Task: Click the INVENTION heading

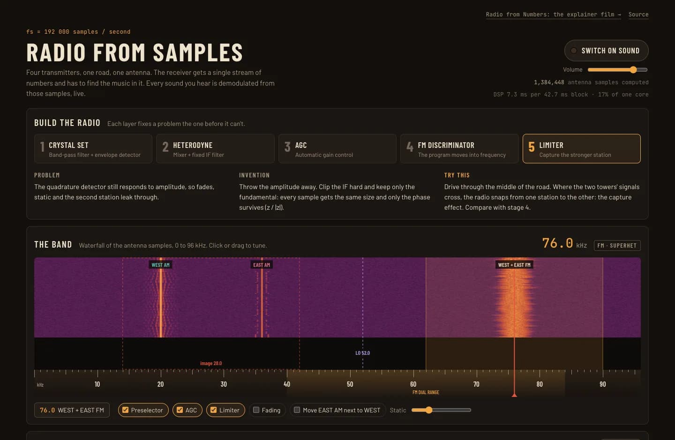Action: 255,175
